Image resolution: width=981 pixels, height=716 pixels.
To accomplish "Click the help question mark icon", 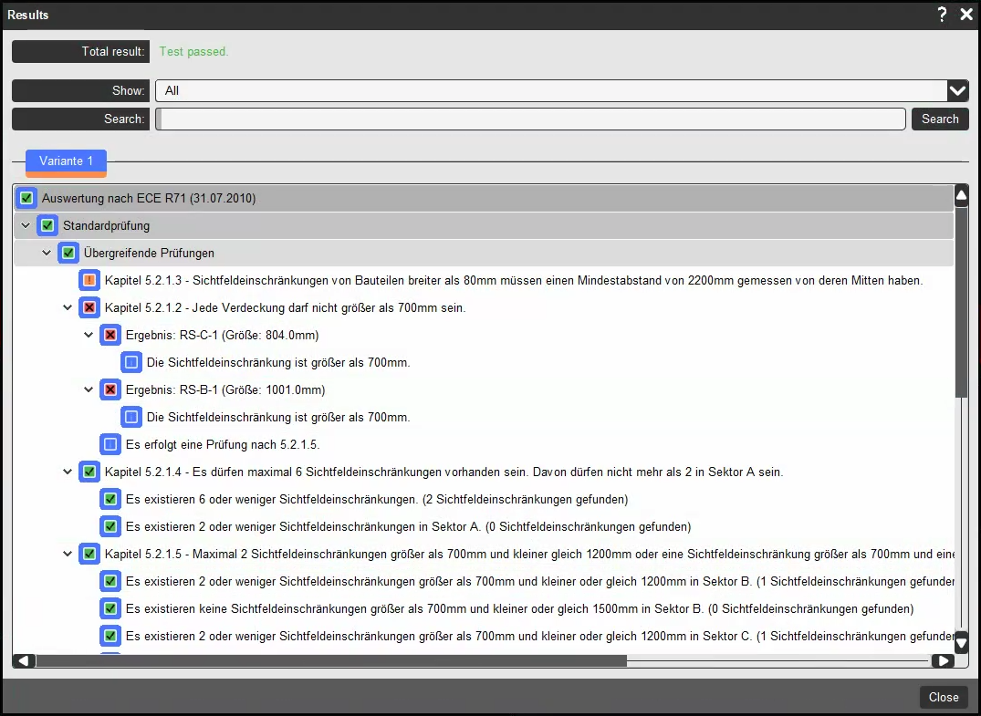I will (942, 15).
